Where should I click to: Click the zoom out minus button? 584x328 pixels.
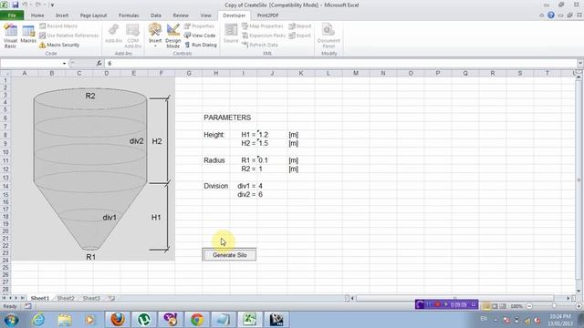pyautogui.click(x=529, y=306)
